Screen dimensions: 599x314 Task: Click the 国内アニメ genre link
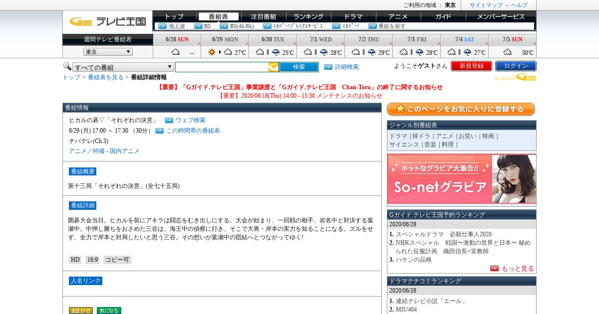[125, 151]
